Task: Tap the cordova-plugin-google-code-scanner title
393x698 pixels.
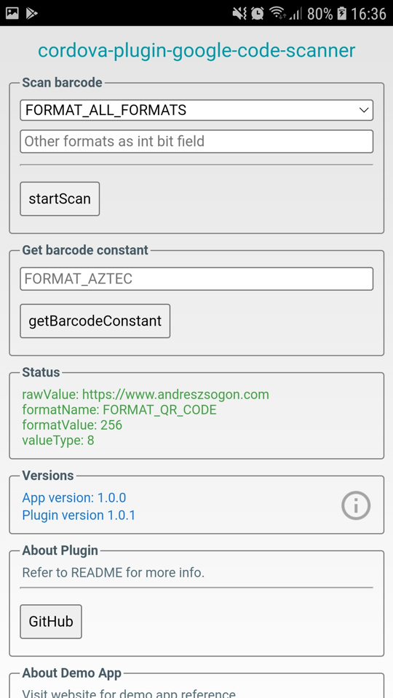Action: click(196, 51)
